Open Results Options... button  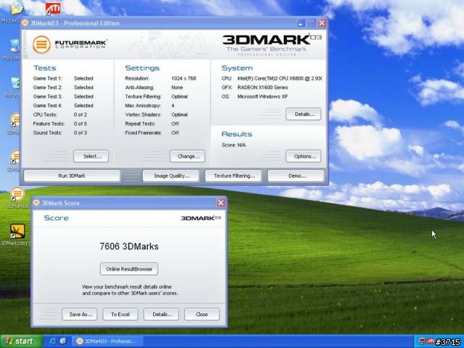coord(303,157)
